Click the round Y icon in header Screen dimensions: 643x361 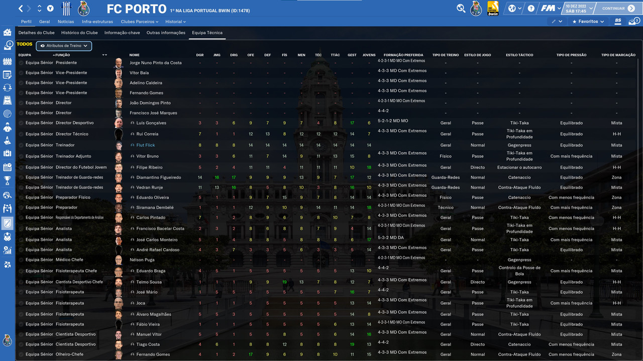[x=50, y=9]
